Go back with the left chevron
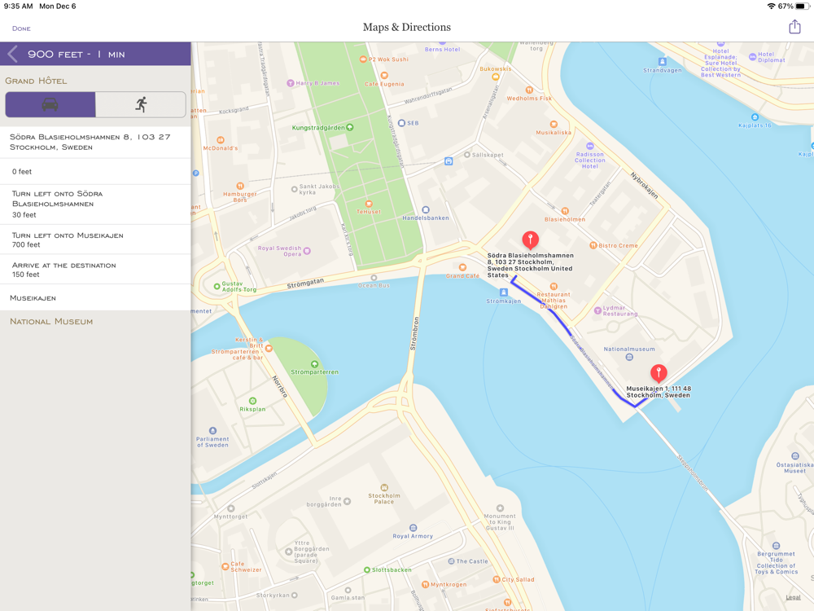Image resolution: width=814 pixels, height=611 pixels. [x=12, y=54]
